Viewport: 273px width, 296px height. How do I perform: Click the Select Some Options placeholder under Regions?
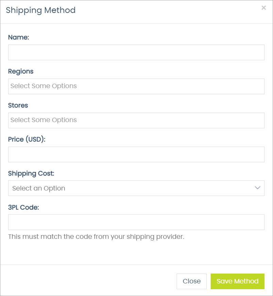coord(44,86)
